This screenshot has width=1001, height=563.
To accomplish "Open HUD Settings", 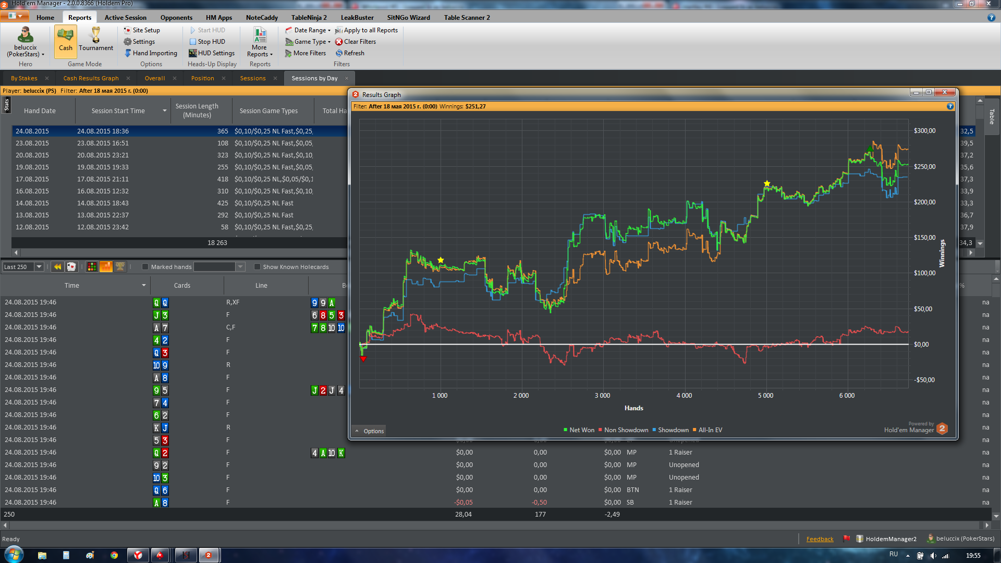I will coord(212,53).
